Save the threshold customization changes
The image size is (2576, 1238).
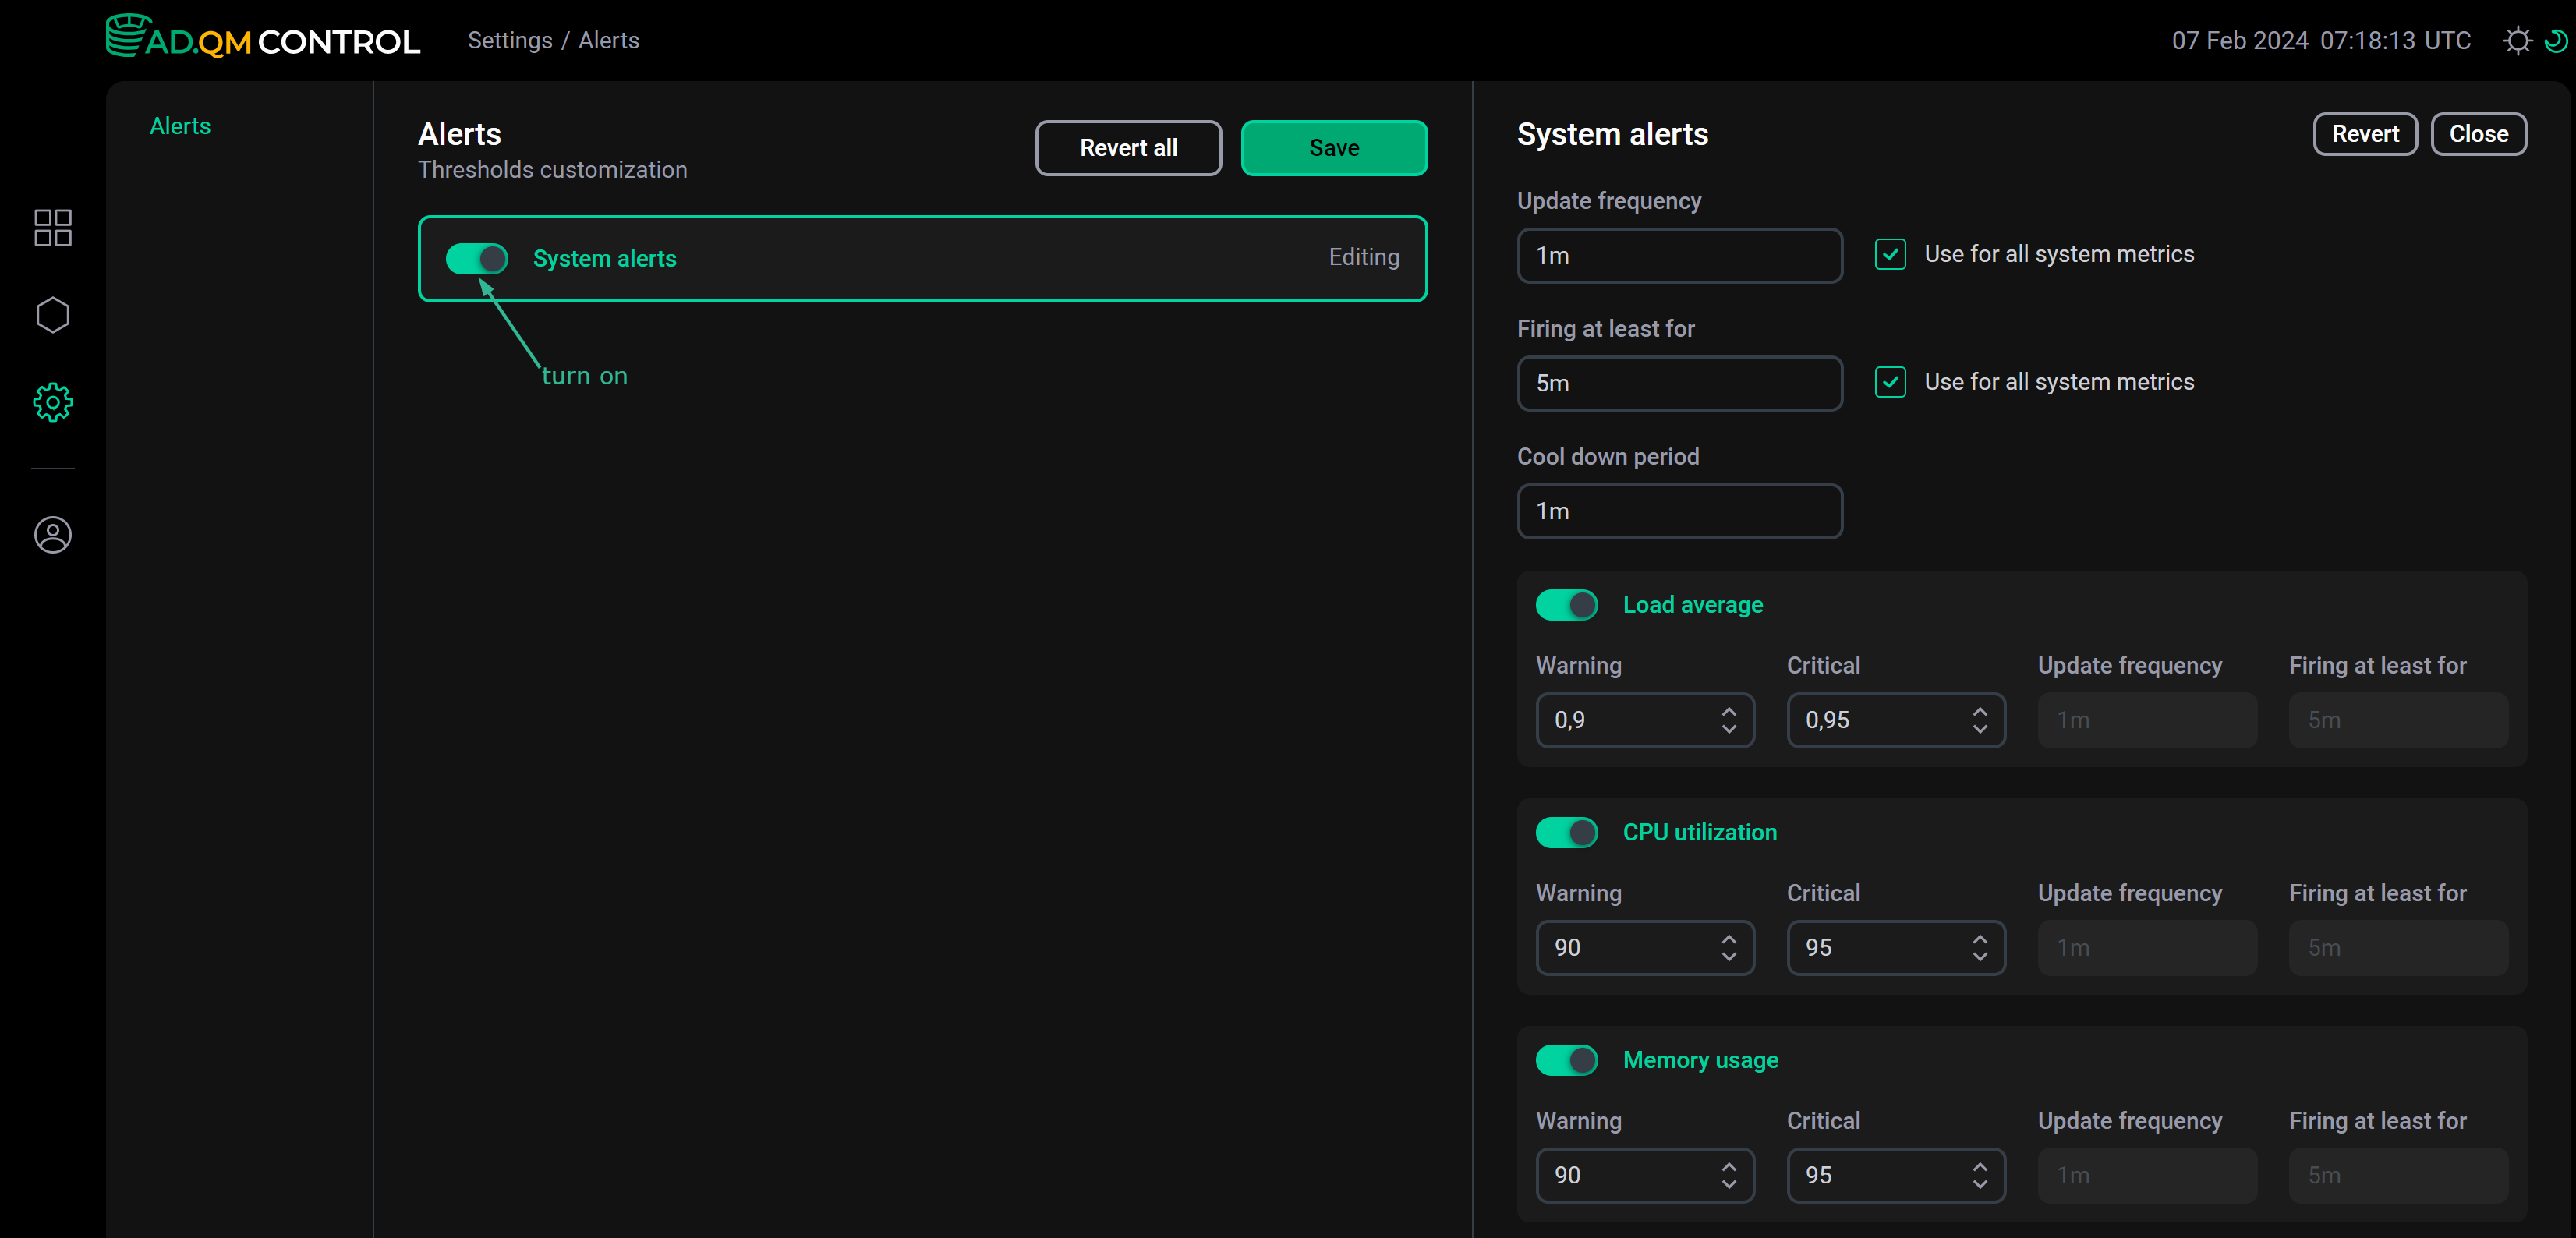pos(1334,147)
